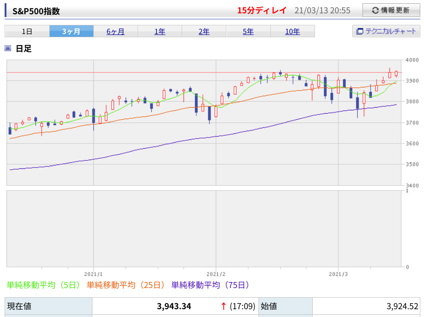Click the 3500 price axis label
The width and height of the screenshot is (424, 317).
pos(412,164)
